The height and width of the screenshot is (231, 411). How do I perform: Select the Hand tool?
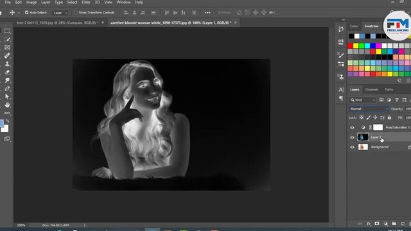pos(7,105)
